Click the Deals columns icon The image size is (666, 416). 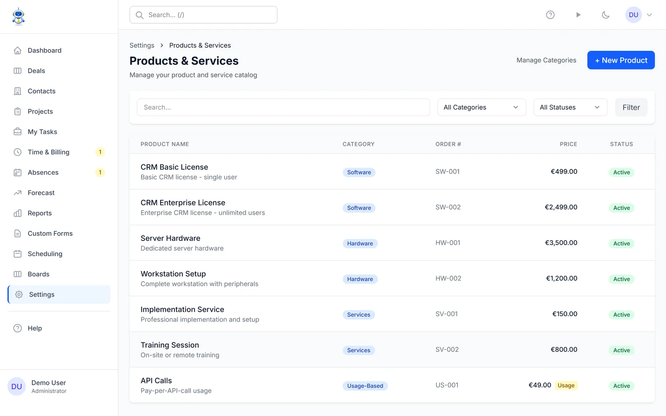pyautogui.click(x=17, y=71)
